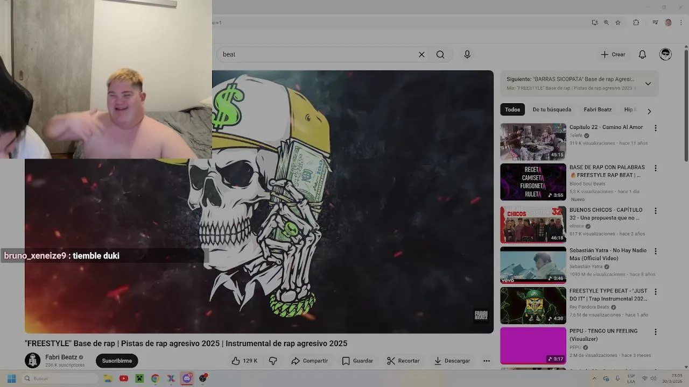Image resolution: width=689 pixels, height=387 pixels.
Task: Click Compartir button
Action: (310, 361)
